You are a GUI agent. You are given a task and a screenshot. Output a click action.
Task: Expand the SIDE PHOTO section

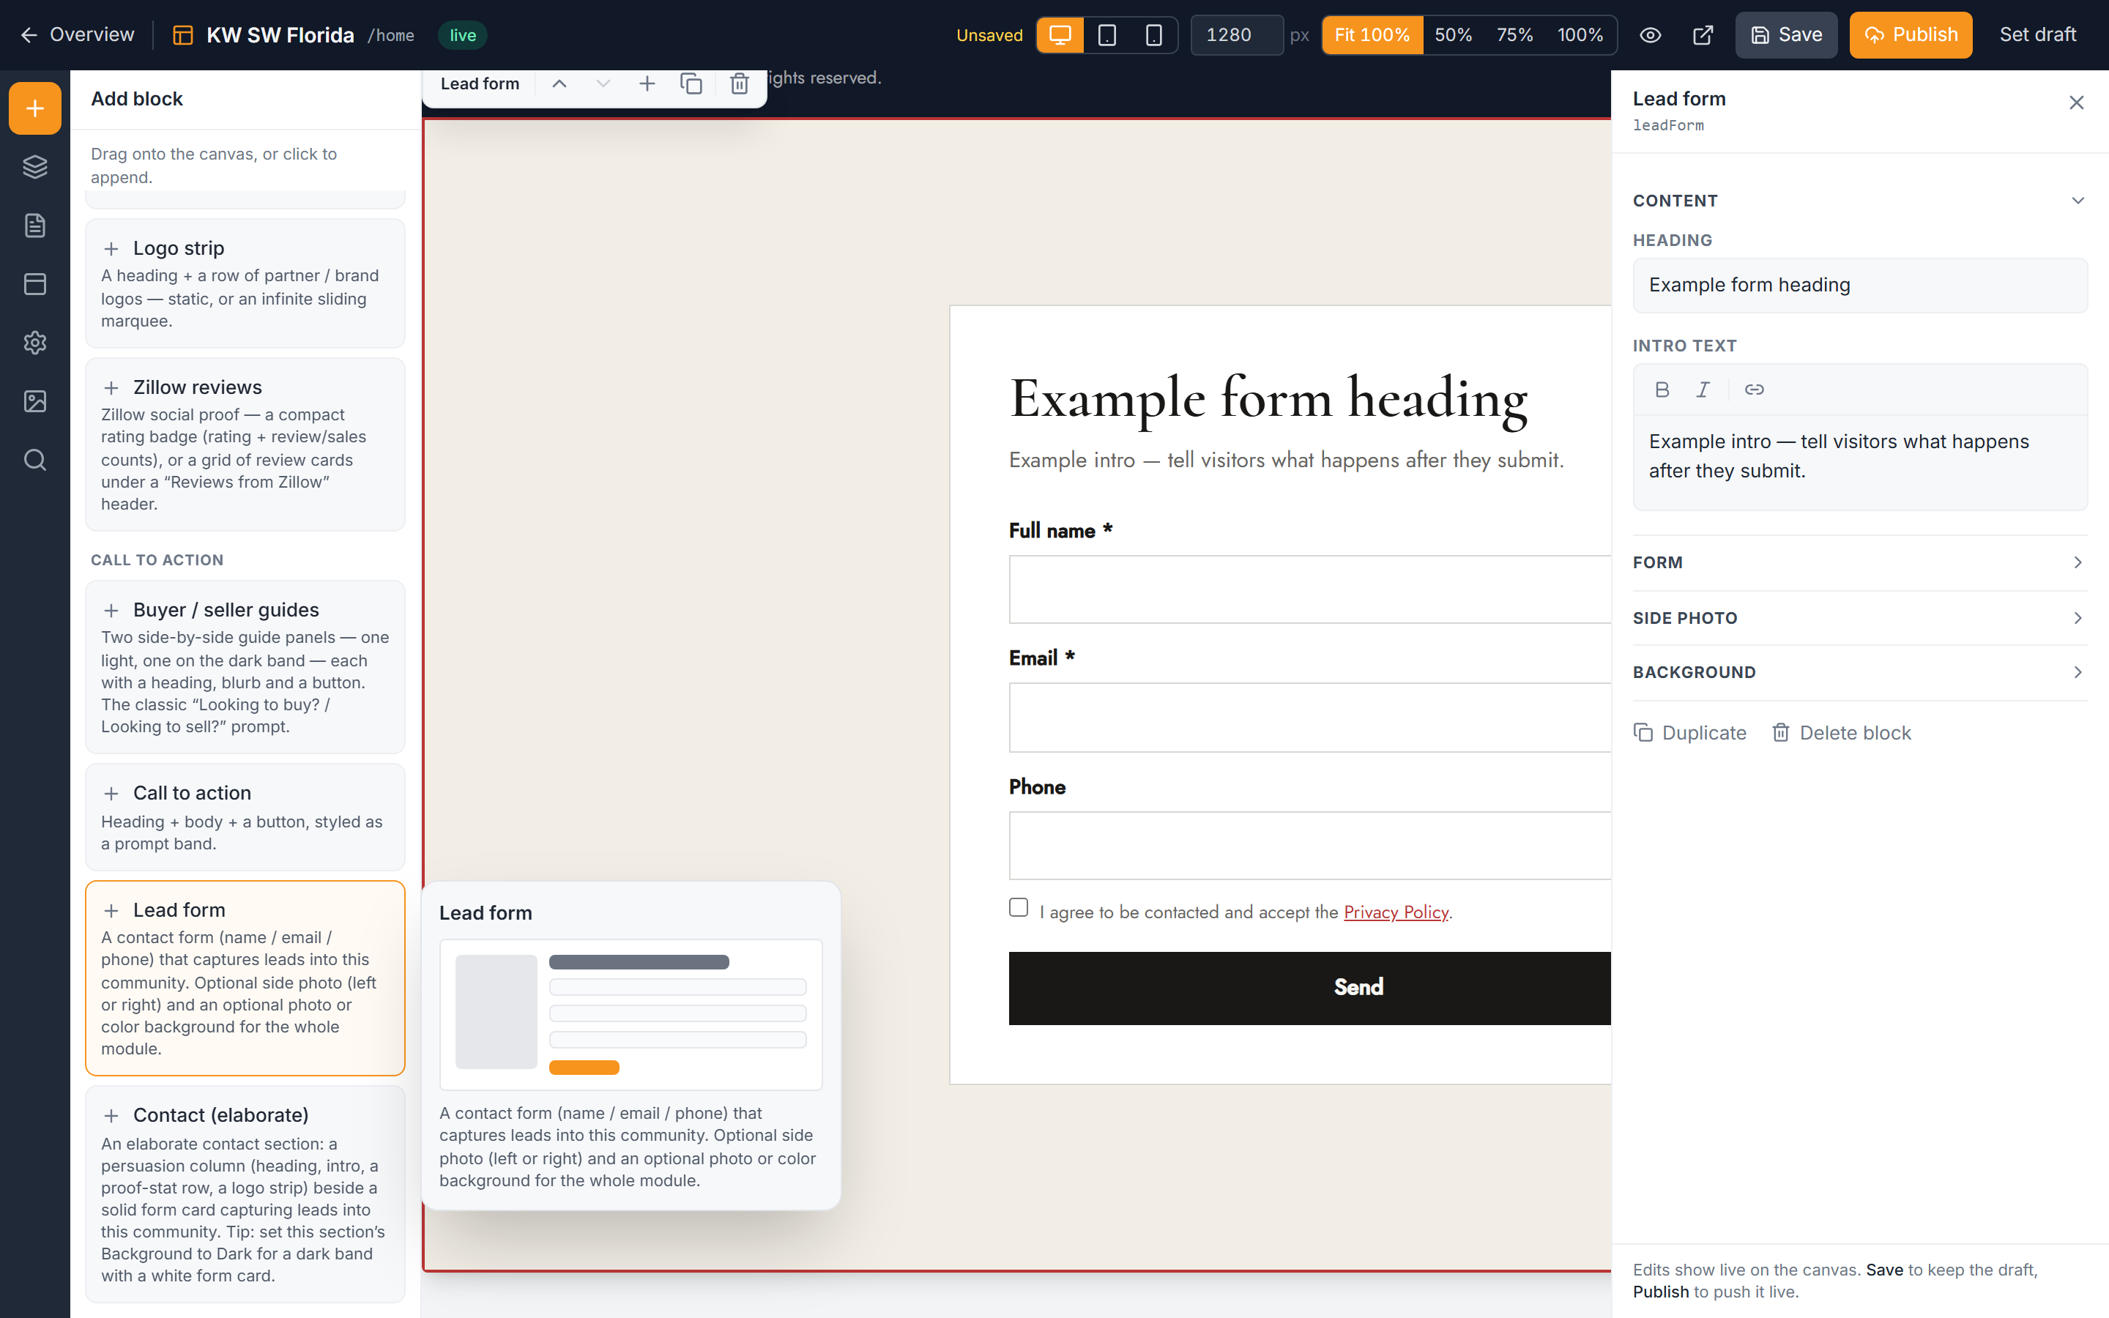1860,618
